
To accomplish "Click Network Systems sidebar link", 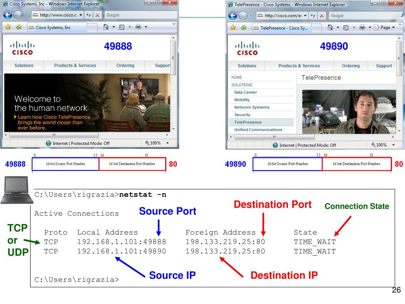I will [252, 107].
